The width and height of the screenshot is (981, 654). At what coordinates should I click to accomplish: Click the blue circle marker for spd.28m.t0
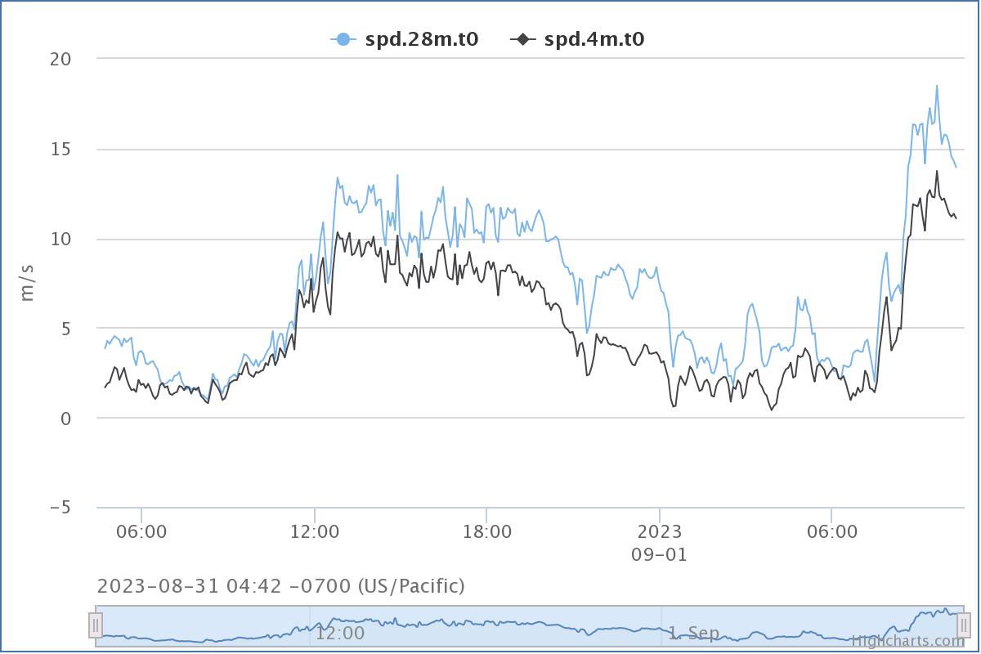343,39
